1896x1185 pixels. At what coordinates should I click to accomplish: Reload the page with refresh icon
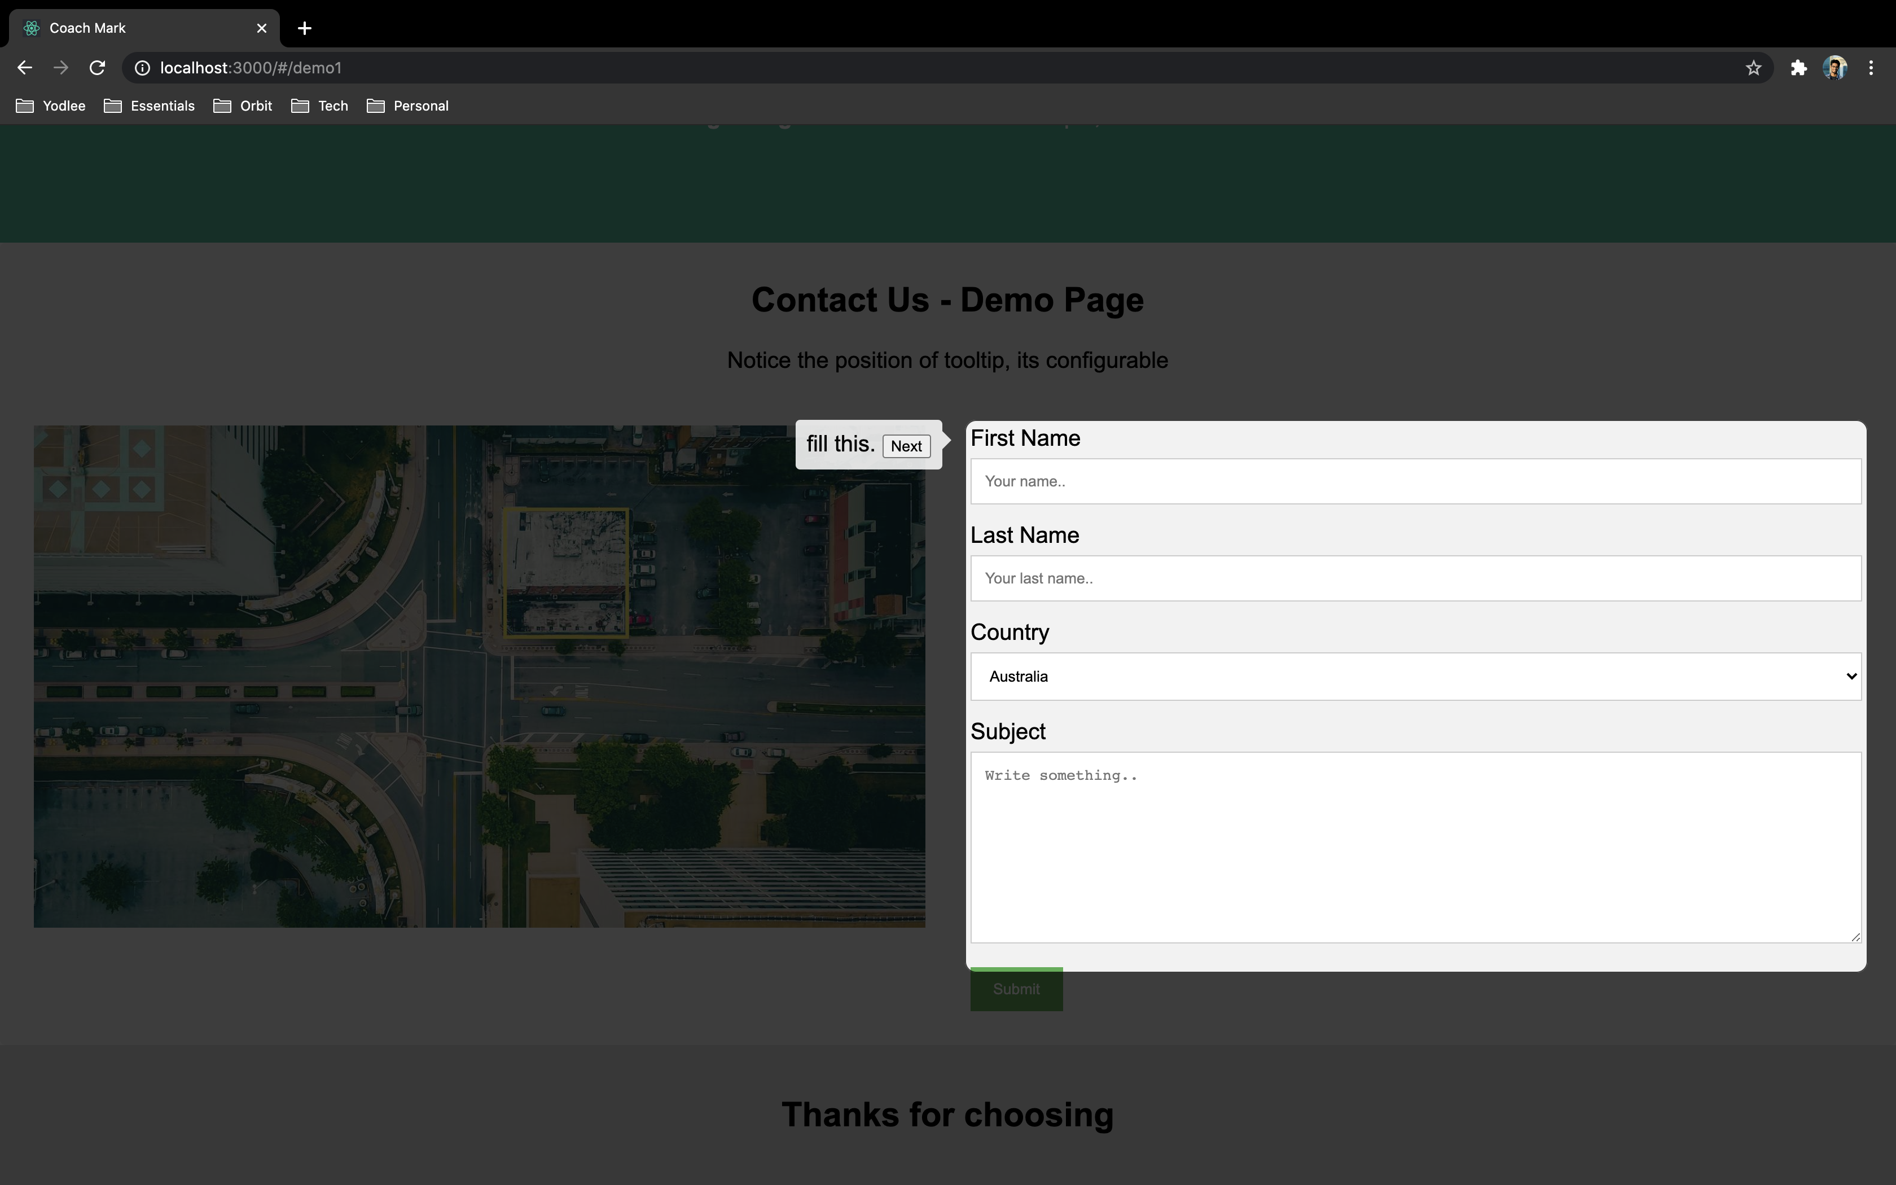point(97,68)
